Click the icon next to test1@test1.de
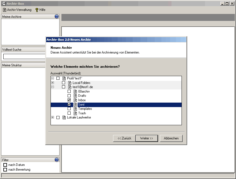This screenshot has width=236, height=179. click(x=70, y=87)
